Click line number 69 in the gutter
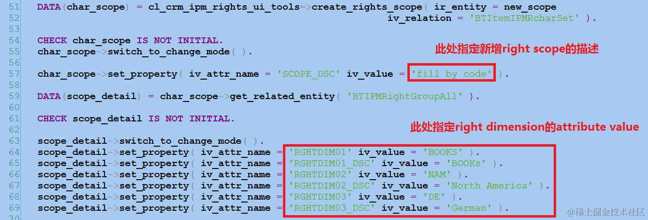Image resolution: width=648 pixels, height=220 pixels. [15, 208]
